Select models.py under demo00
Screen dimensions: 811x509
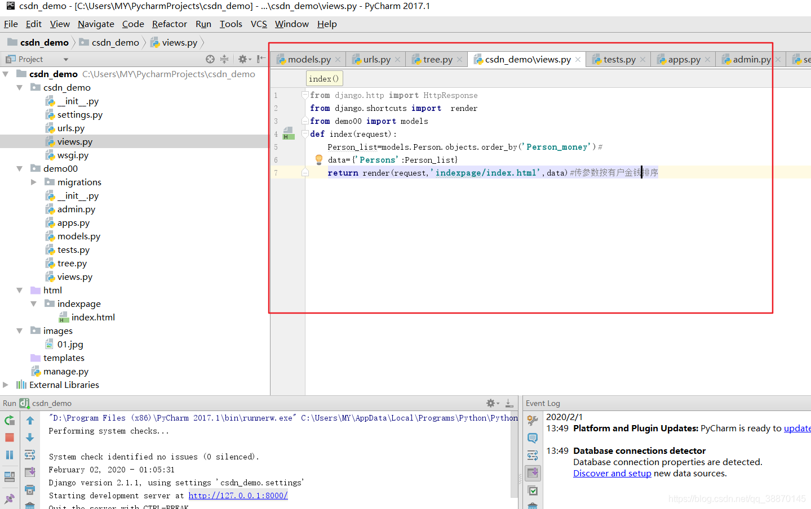(x=78, y=236)
